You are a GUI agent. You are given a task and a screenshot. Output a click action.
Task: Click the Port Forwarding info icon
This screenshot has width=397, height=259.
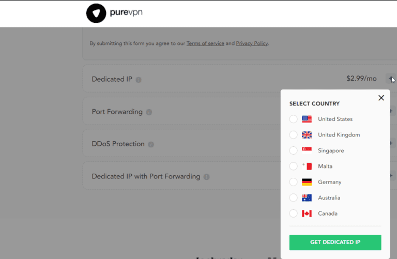pyautogui.click(x=149, y=112)
